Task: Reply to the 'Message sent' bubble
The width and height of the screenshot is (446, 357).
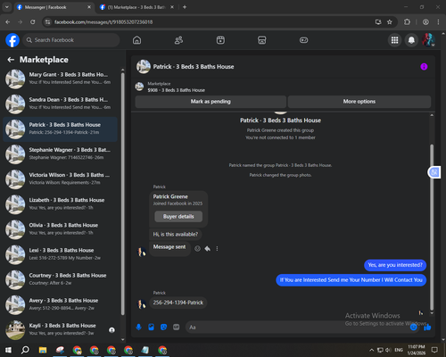Action: coord(208,248)
